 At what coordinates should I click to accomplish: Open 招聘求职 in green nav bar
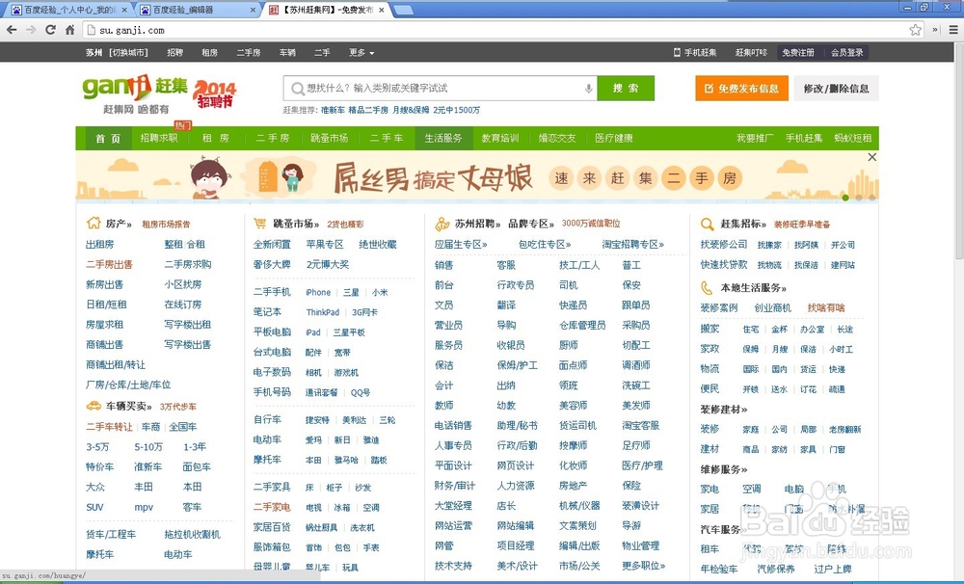coord(159,139)
